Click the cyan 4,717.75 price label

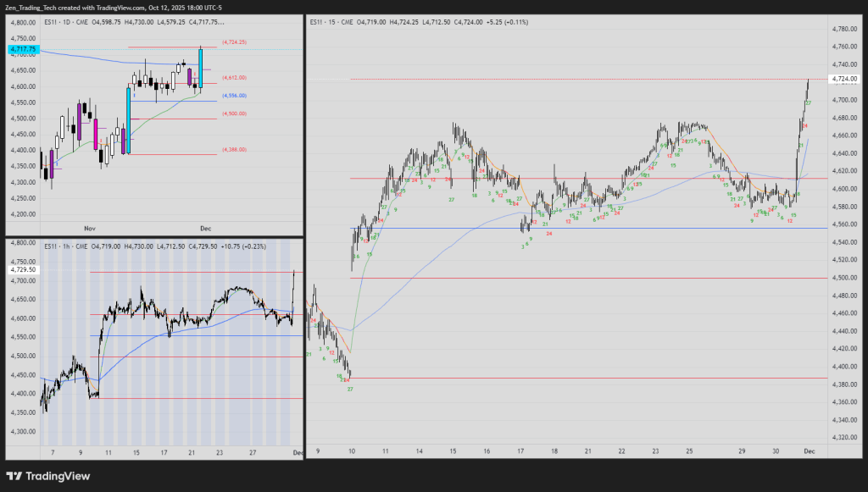22,49
